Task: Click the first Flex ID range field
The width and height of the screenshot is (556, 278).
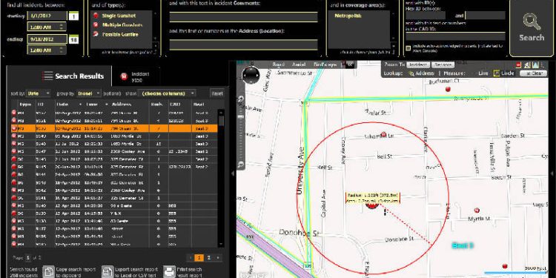Action: pyautogui.click(x=426, y=16)
